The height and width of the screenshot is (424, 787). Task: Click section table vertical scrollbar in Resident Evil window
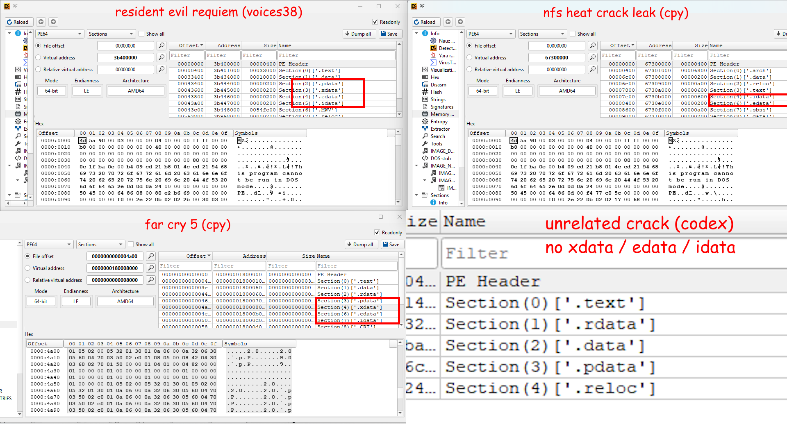pos(400,80)
